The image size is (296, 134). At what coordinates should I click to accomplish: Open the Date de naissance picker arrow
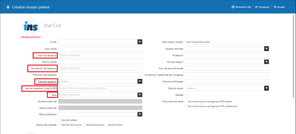tap(140, 82)
